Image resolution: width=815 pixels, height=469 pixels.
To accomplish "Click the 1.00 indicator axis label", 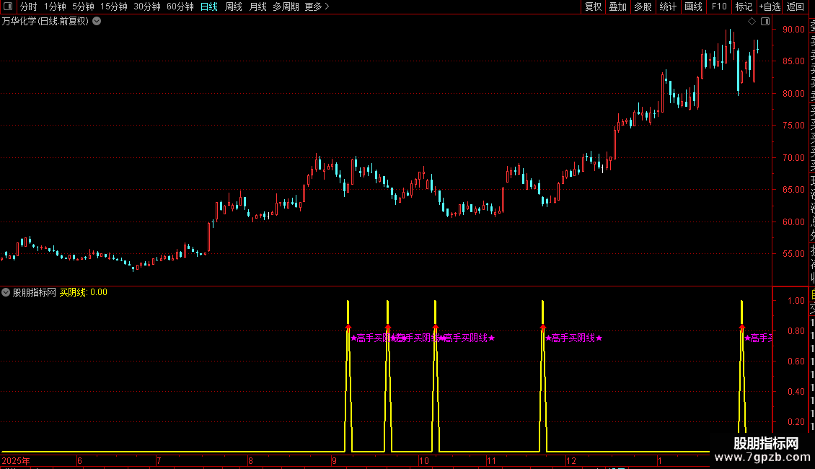I will pos(796,301).
